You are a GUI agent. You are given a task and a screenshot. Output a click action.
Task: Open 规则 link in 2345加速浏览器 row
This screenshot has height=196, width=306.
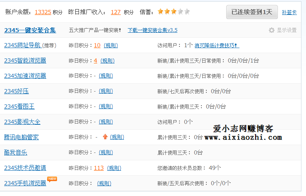(106, 76)
